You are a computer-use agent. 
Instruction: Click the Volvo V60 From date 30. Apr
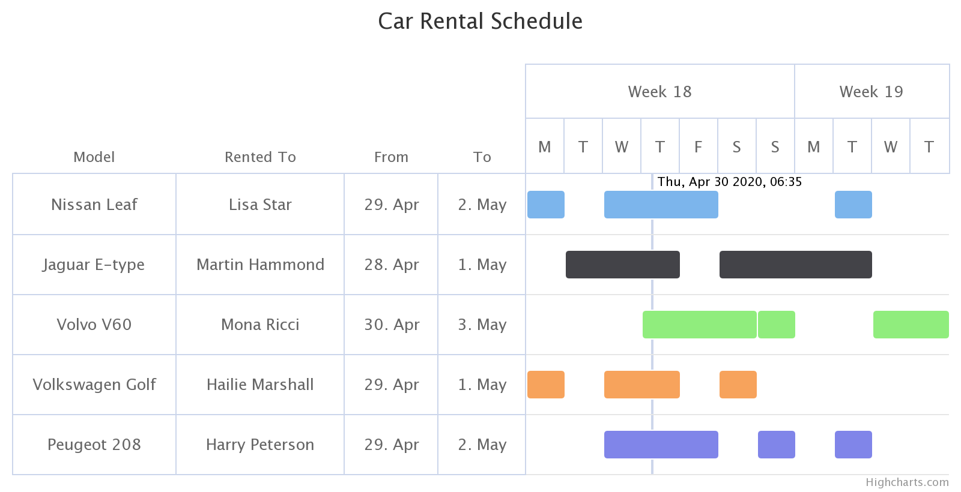[391, 325]
